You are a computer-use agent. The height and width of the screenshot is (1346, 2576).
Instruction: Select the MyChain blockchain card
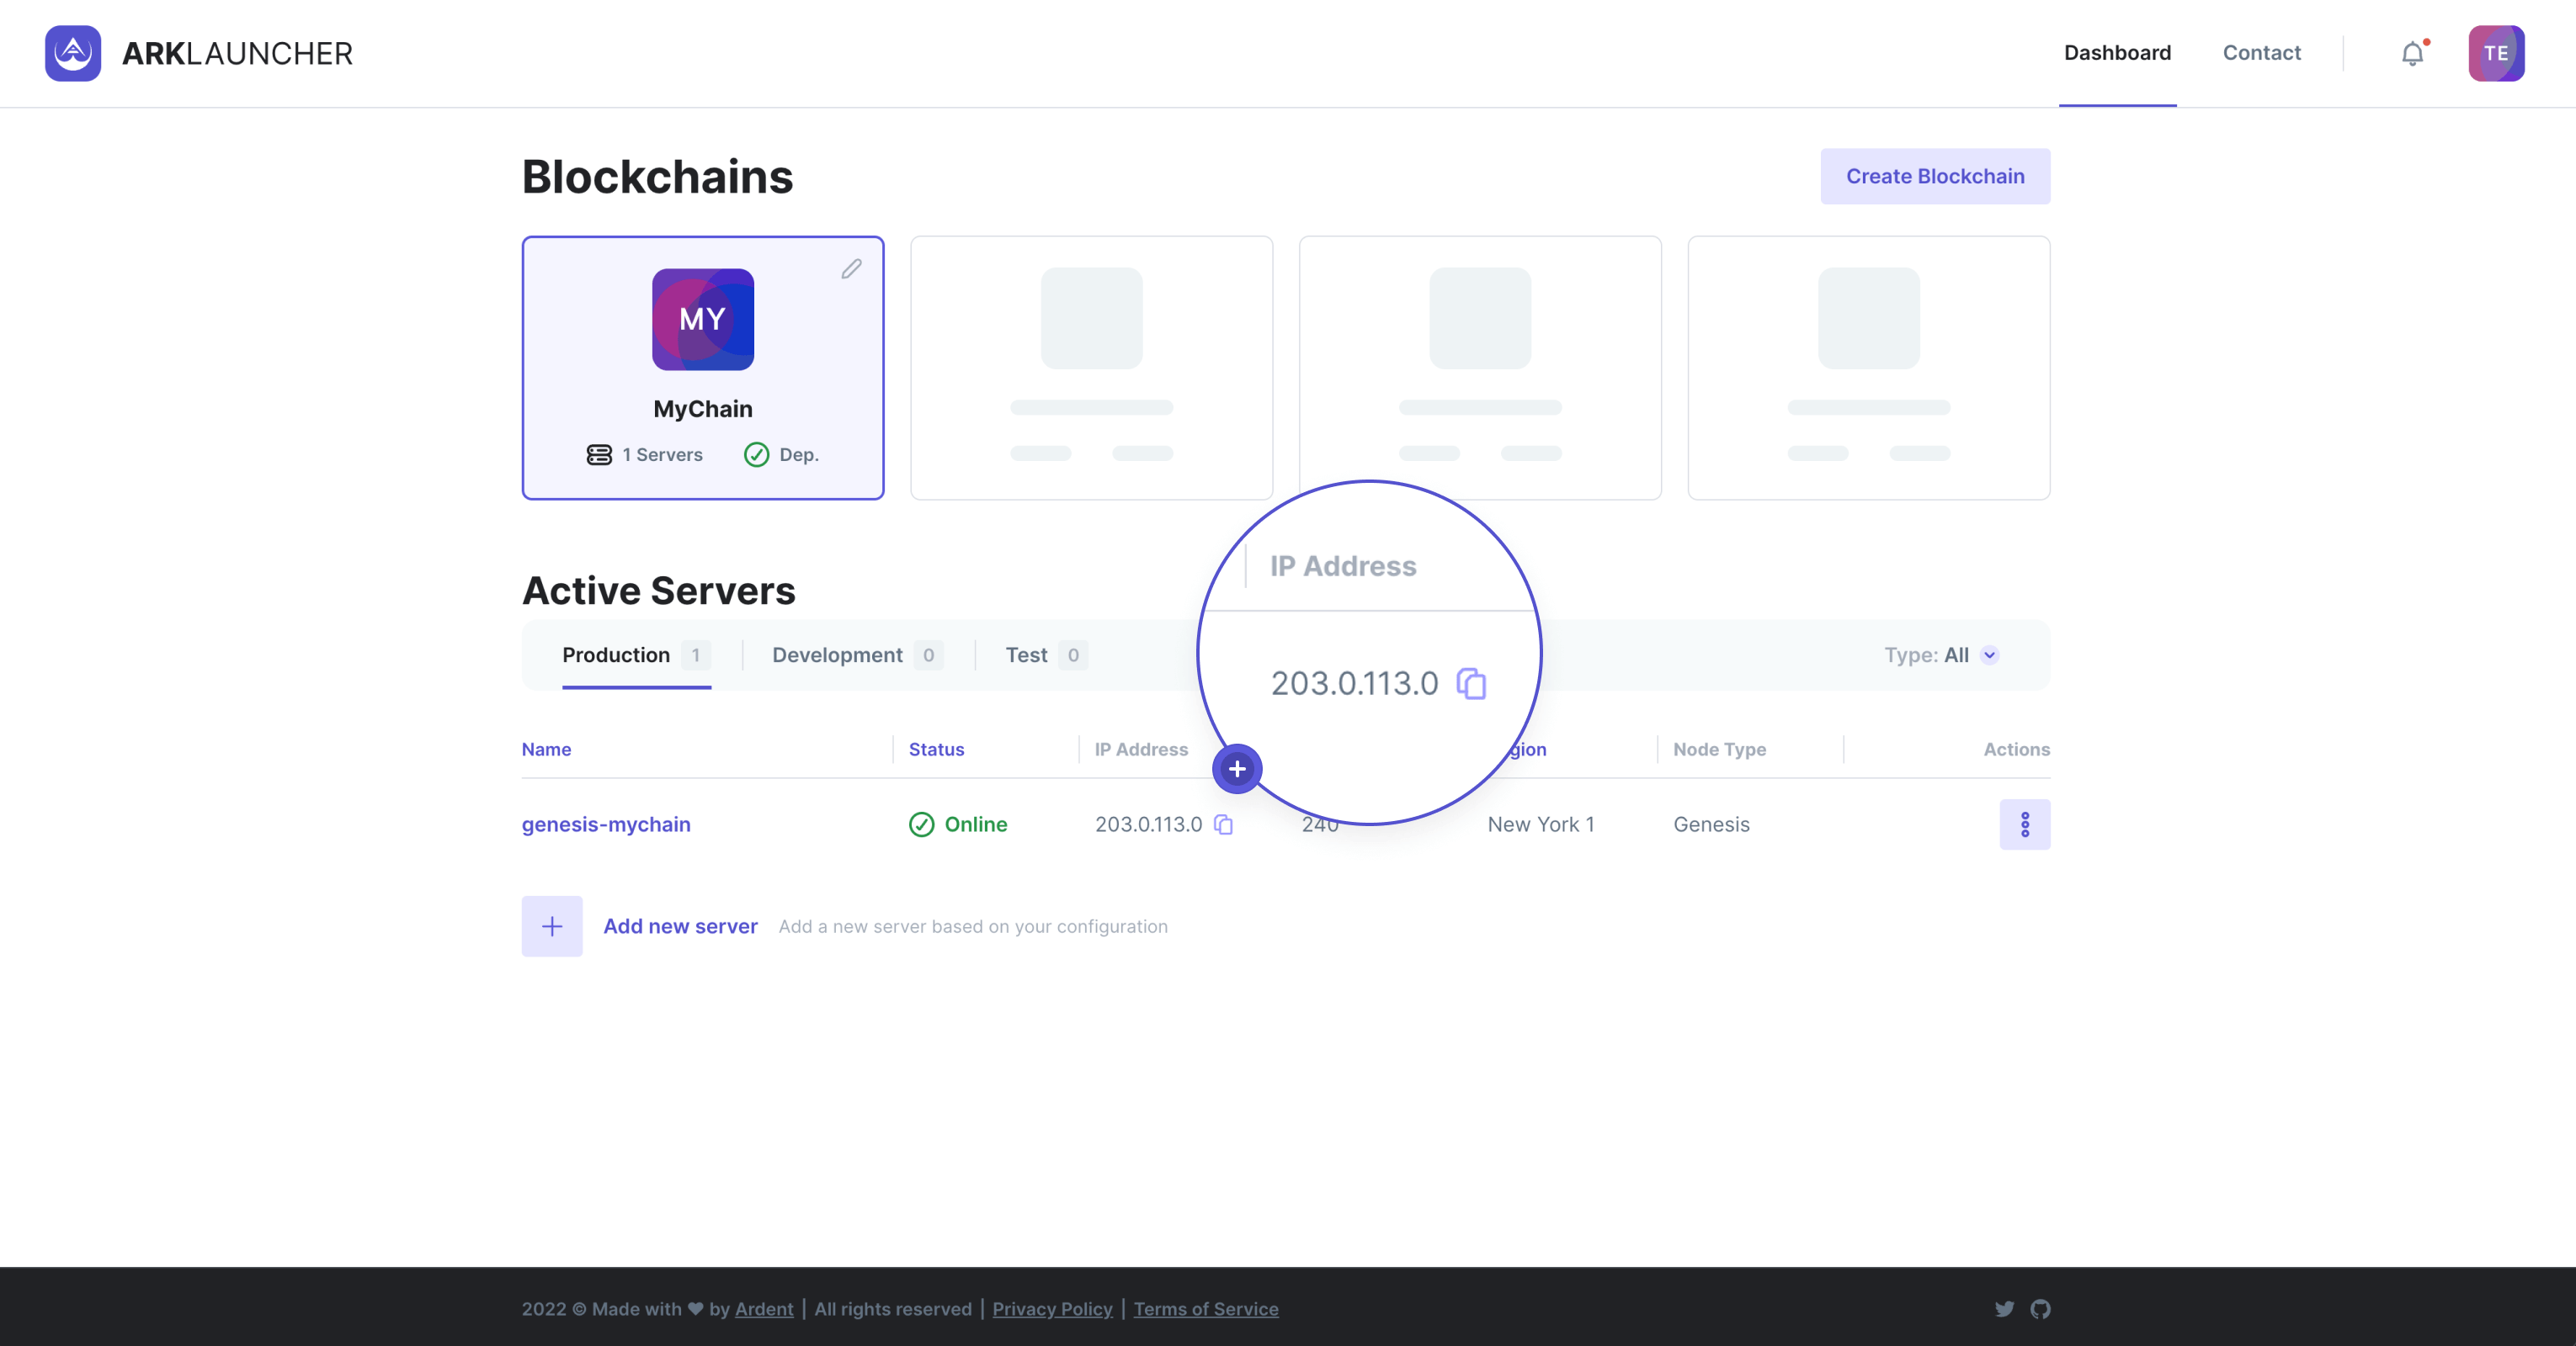[x=702, y=368]
